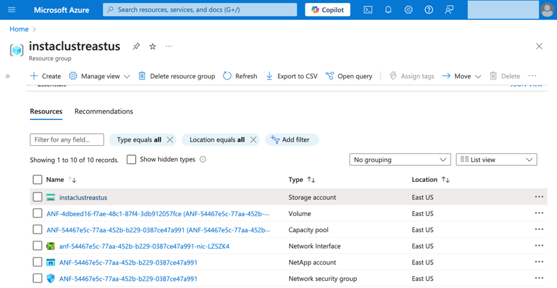The height and width of the screenshot is (288, 557).
Task: Close the resource group blade
Action: pos(539,46)
